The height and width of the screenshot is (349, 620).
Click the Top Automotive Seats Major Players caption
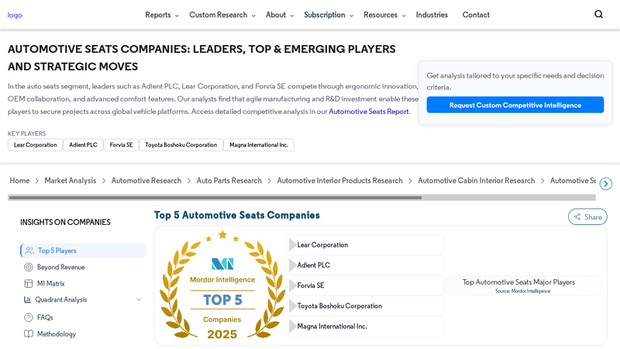518,282
